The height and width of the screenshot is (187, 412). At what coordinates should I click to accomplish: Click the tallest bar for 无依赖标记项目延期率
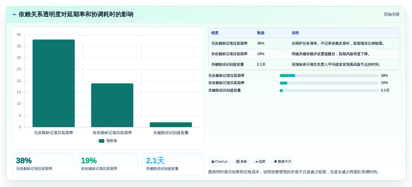coord(54,83)
